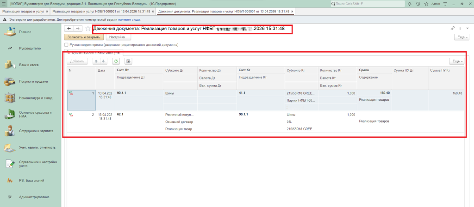Open Покупки и продажи section
Image resolution: width=474 pixels, height=207 pixels.
pyautogui.click(x=33, y=81)
